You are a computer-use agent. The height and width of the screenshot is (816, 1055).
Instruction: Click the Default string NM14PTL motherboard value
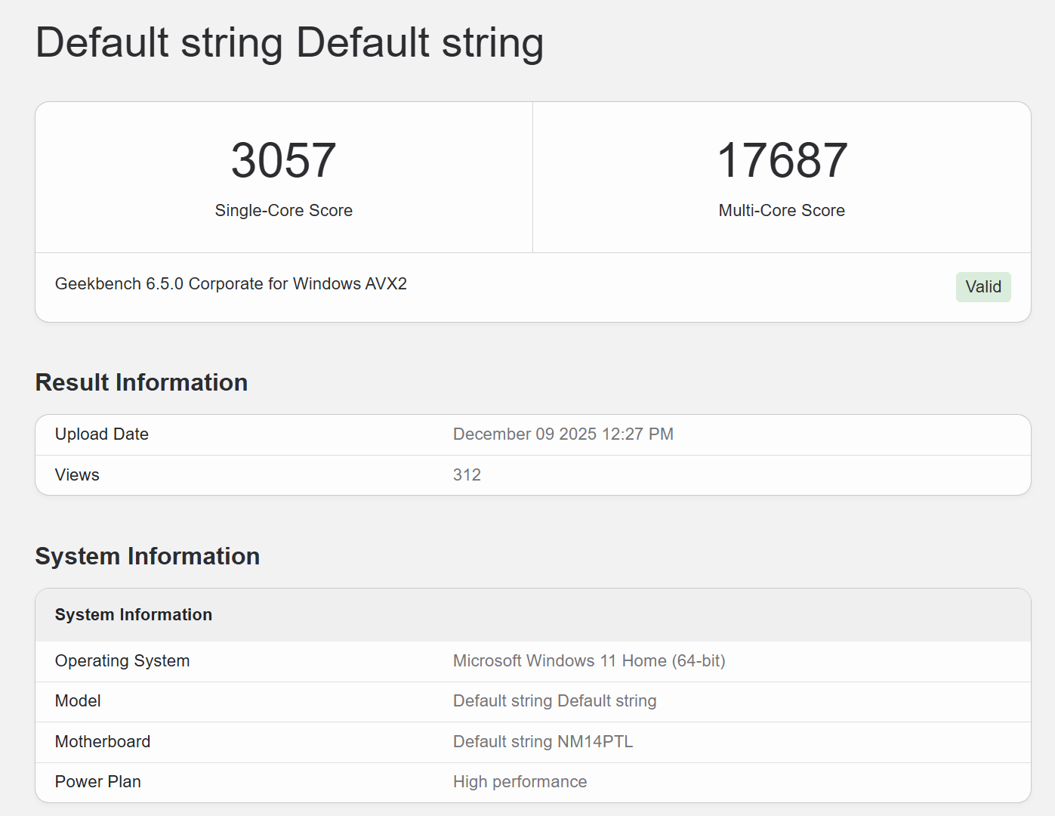pyautogui.click(x=542, y=742)
